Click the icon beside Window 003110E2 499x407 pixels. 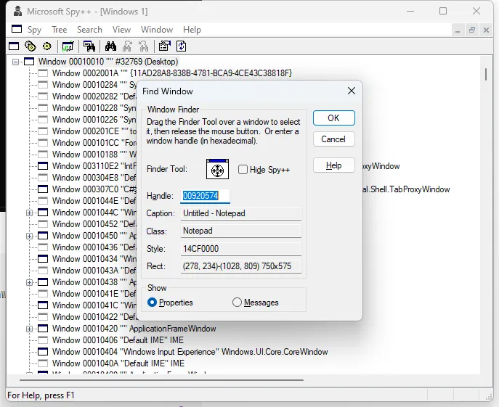coord(43,166)
